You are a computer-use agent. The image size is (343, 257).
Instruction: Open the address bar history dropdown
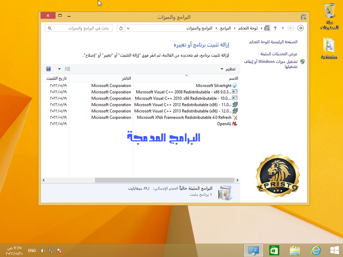pos(128,28)
